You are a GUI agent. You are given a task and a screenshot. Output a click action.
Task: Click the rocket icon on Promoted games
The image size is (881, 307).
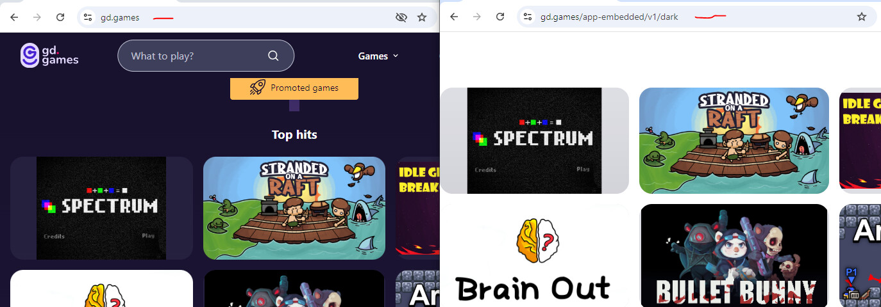click(x=258, y=88)
